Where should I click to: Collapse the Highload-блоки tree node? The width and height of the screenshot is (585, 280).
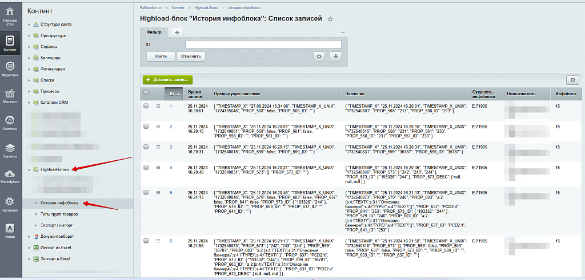pos(29,169)
